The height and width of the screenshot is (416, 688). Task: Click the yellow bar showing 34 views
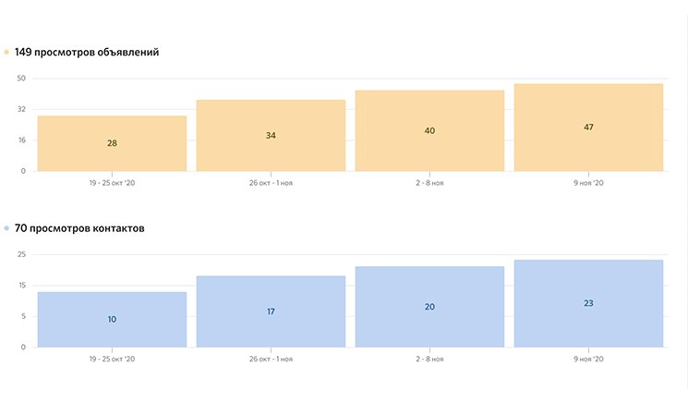pyautogui.click(x=271, y=136)
